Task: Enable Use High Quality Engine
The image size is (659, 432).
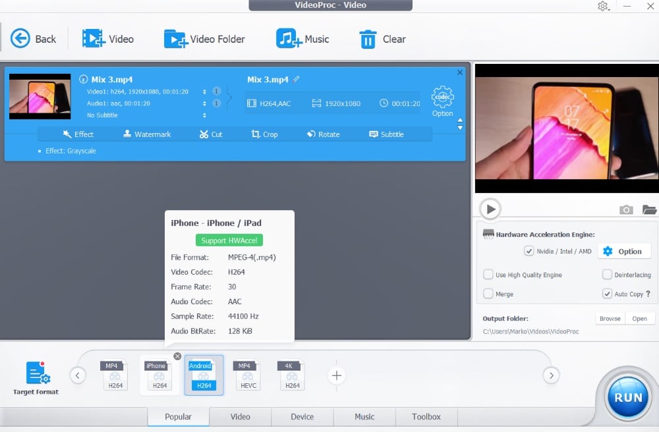Action: point(488,275)
